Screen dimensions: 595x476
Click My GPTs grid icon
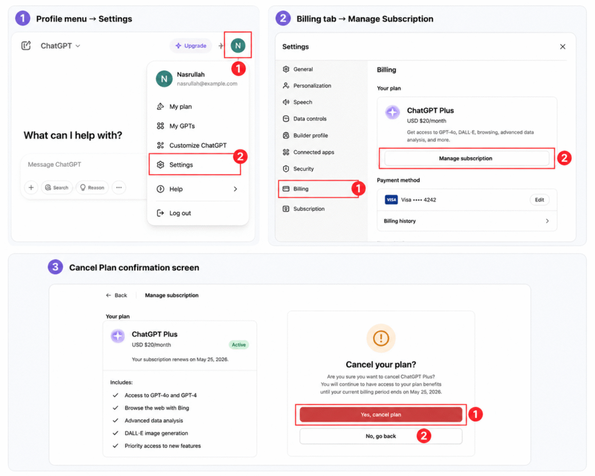point(160,126)
